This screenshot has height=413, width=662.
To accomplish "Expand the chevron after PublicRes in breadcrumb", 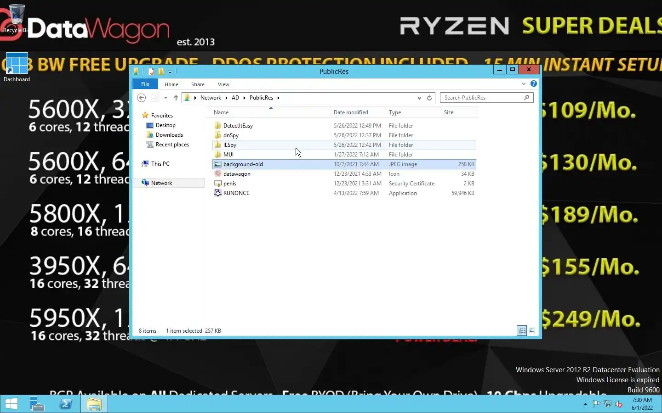I will tap(278, 98).
